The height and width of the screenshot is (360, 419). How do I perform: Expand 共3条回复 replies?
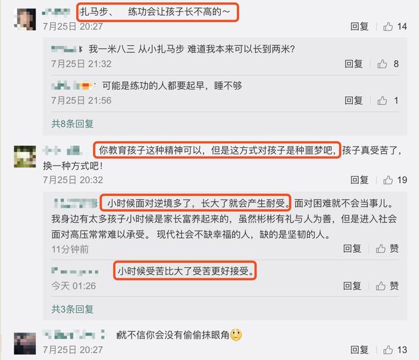[x=73, y=309]
